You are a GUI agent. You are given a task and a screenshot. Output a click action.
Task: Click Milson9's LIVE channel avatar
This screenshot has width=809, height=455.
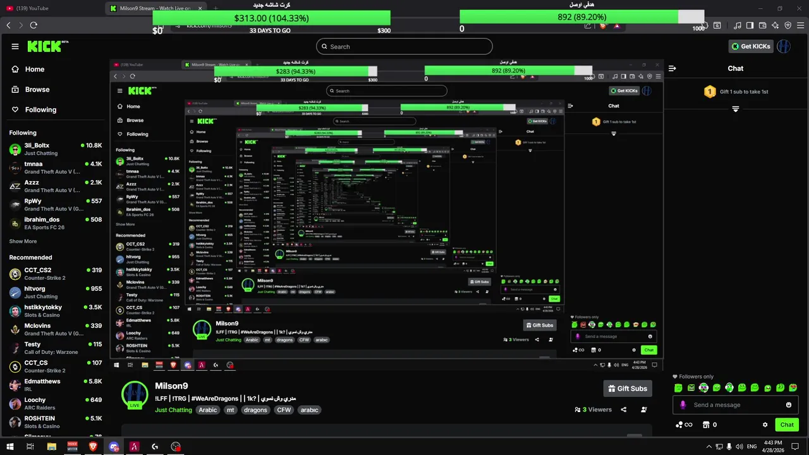(135, 395)
